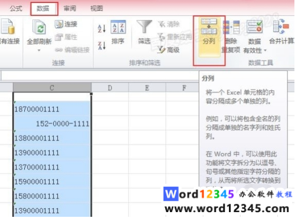Expand the 数据有效性 dropdown arrow
This screenshot has width=295, height=218.
265,51
